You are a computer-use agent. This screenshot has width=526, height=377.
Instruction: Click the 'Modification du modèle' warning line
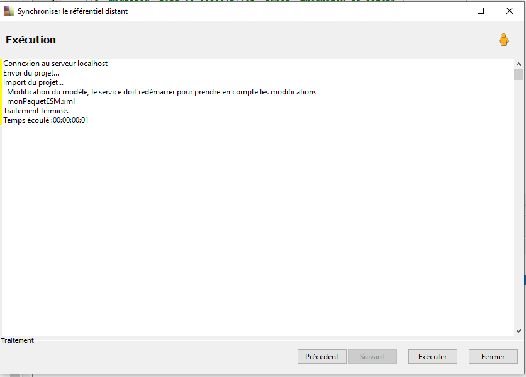pos(162,92)
